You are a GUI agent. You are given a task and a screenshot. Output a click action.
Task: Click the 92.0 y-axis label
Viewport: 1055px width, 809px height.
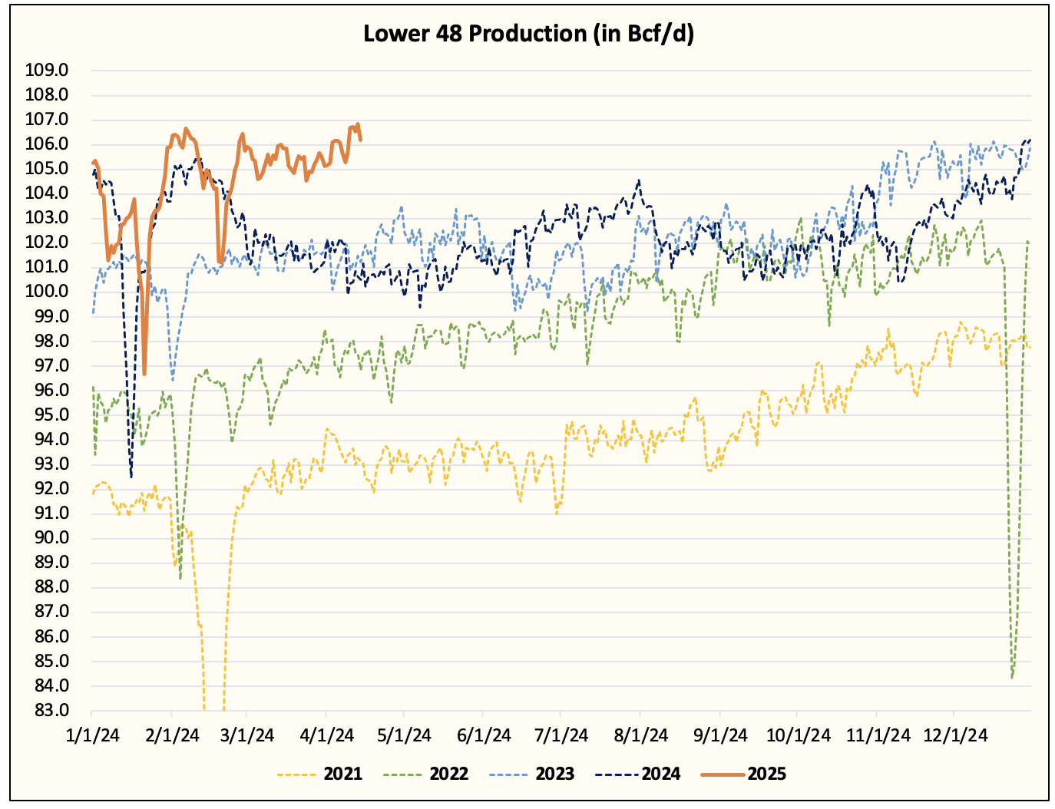[51, 488]
